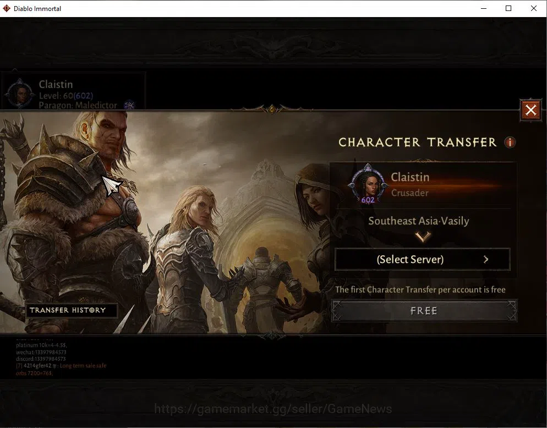Click the 602 paragon level badge

[x=368, y=200]
